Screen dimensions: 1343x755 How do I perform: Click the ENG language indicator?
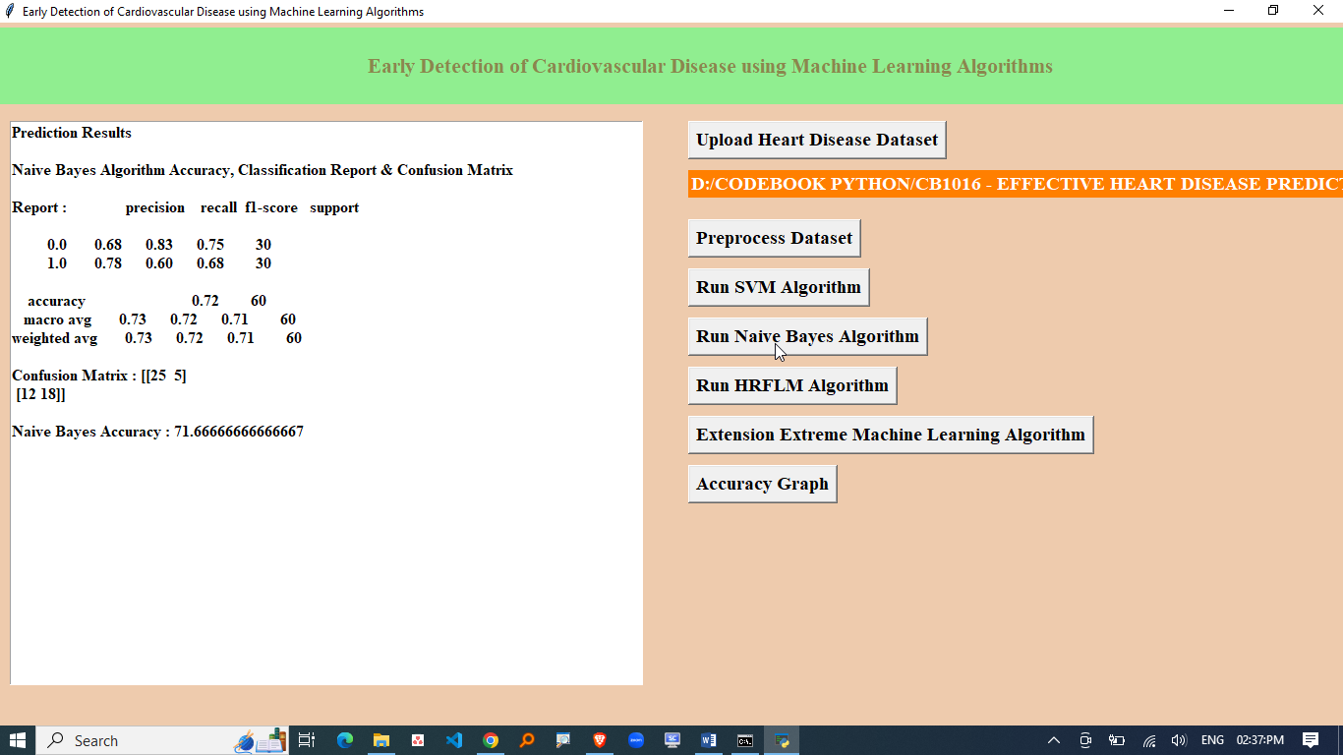(x=1212, y=740)
